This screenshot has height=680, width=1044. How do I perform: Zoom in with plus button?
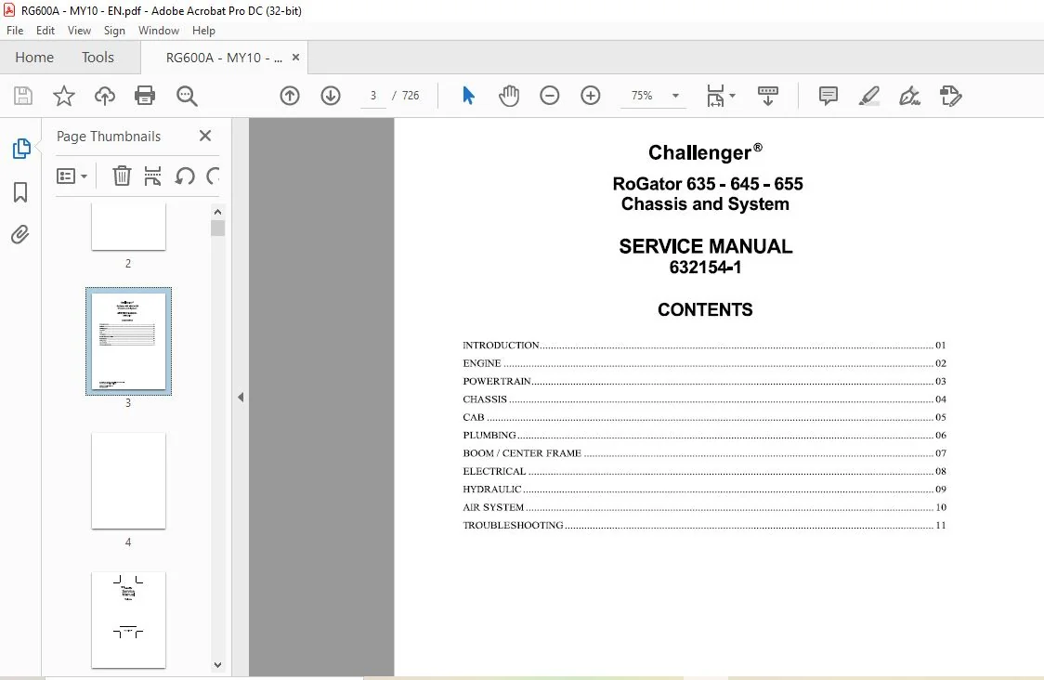[591, 96]
